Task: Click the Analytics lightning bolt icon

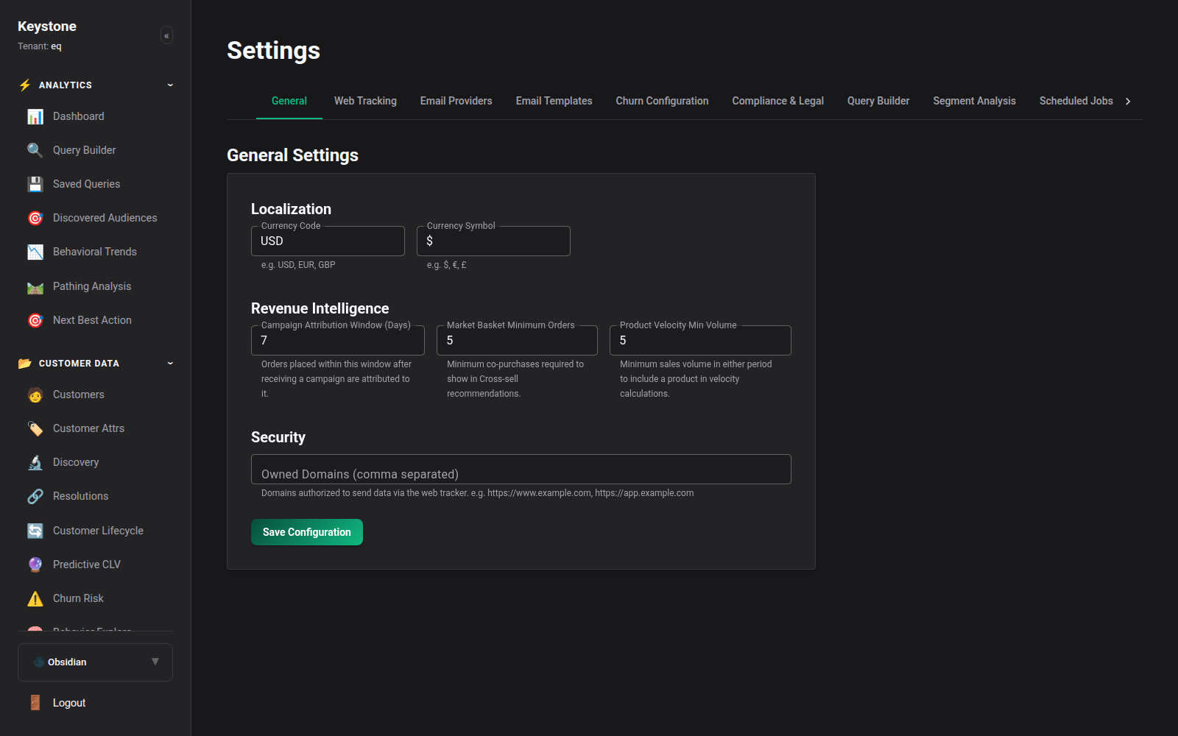Action: coord(25,85)
